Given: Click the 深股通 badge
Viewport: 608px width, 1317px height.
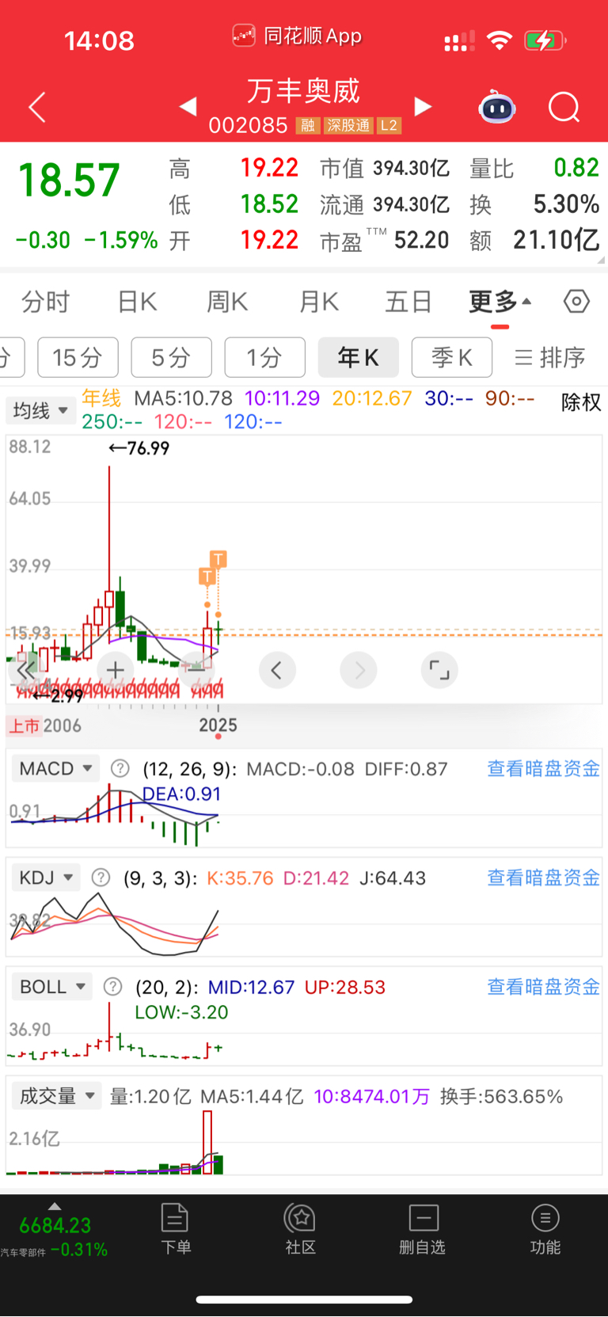Looking at the screenshot, I should point(348,126).
